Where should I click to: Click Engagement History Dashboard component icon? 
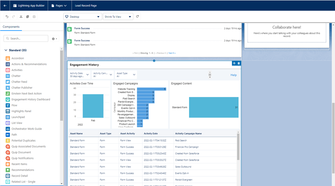coord(8,99)
